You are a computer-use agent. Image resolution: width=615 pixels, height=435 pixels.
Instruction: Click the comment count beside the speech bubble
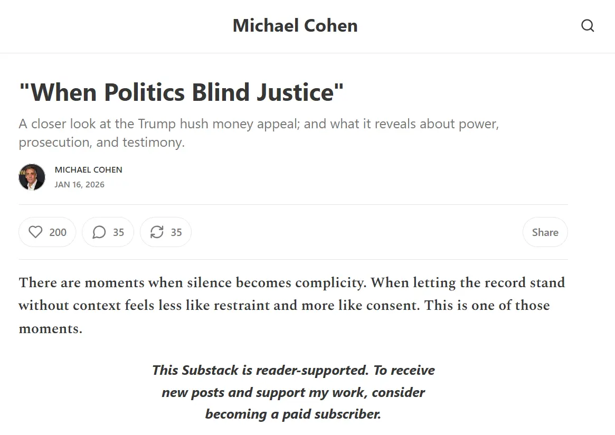tap(118, 232)
